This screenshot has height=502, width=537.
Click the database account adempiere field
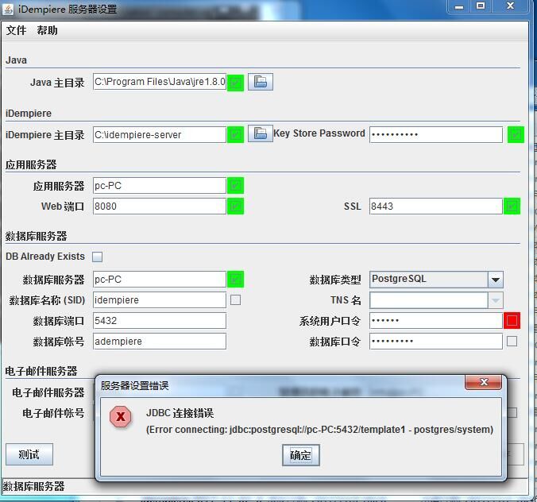pyautogui.click(x=160, y=341)
